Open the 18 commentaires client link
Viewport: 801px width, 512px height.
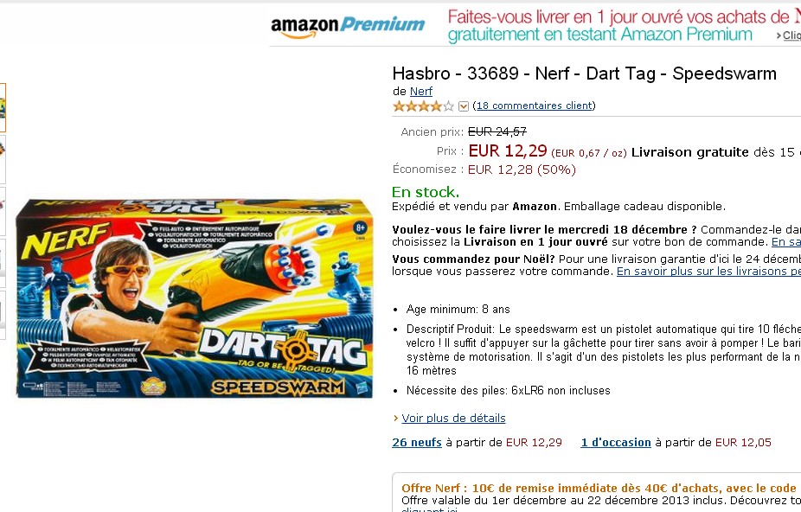pos(534,106)
